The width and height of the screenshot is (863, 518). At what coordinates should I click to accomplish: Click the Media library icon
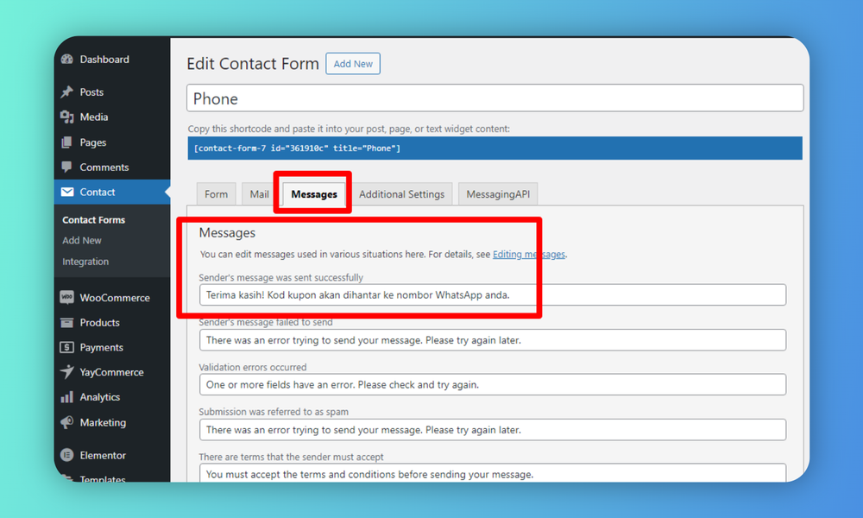point(67,117)
